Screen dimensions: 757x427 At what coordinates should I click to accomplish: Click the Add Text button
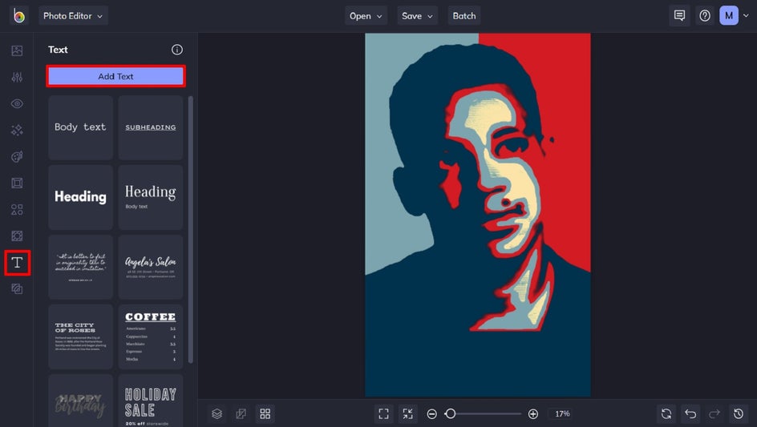tap(115, 76)
